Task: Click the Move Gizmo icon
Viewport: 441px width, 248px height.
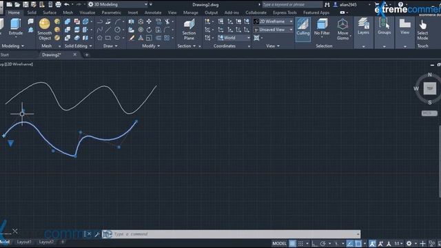Action: tap(342, 24)
